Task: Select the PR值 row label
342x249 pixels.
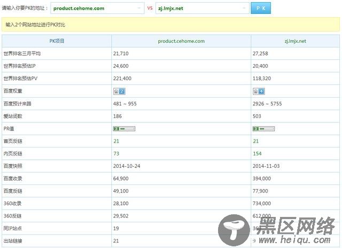Action: [9, 129]
